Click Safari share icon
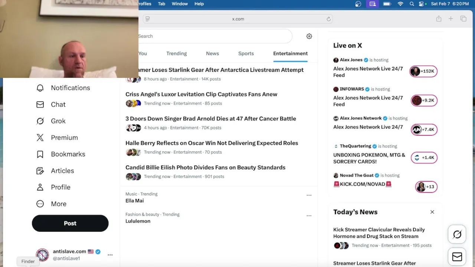This screenshot has width=475, height=267. [439, 19]
